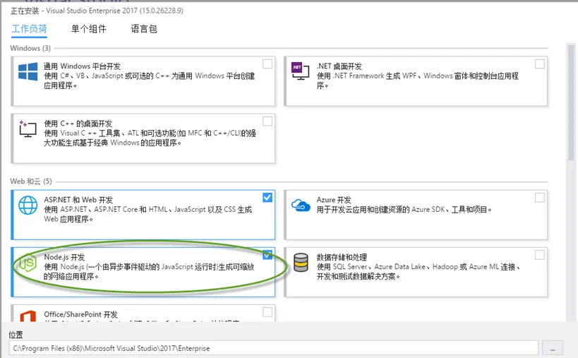
Task: Click the browse (...) button for install location
Action: 552,348
